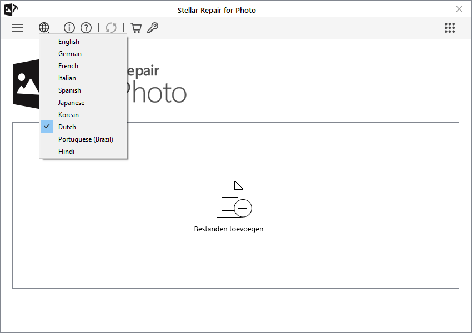Viewport: 472px width, 333px height.
Task: Click the key activation icon
Action: point(153,28)
